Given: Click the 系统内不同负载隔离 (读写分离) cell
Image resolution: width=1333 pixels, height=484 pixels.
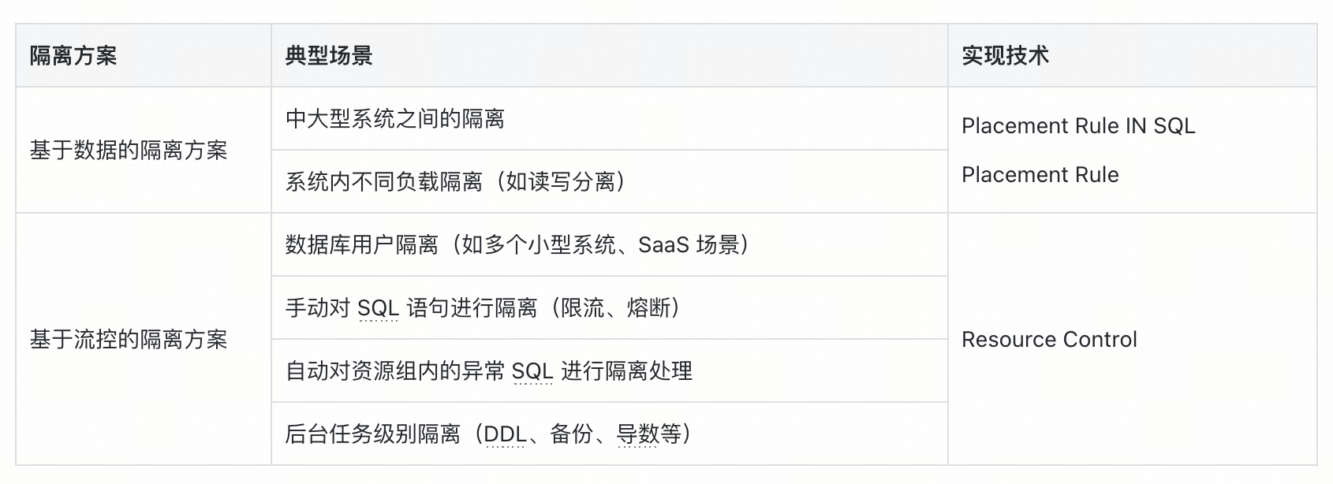Looking at the screenshot, I should point(609,181).
